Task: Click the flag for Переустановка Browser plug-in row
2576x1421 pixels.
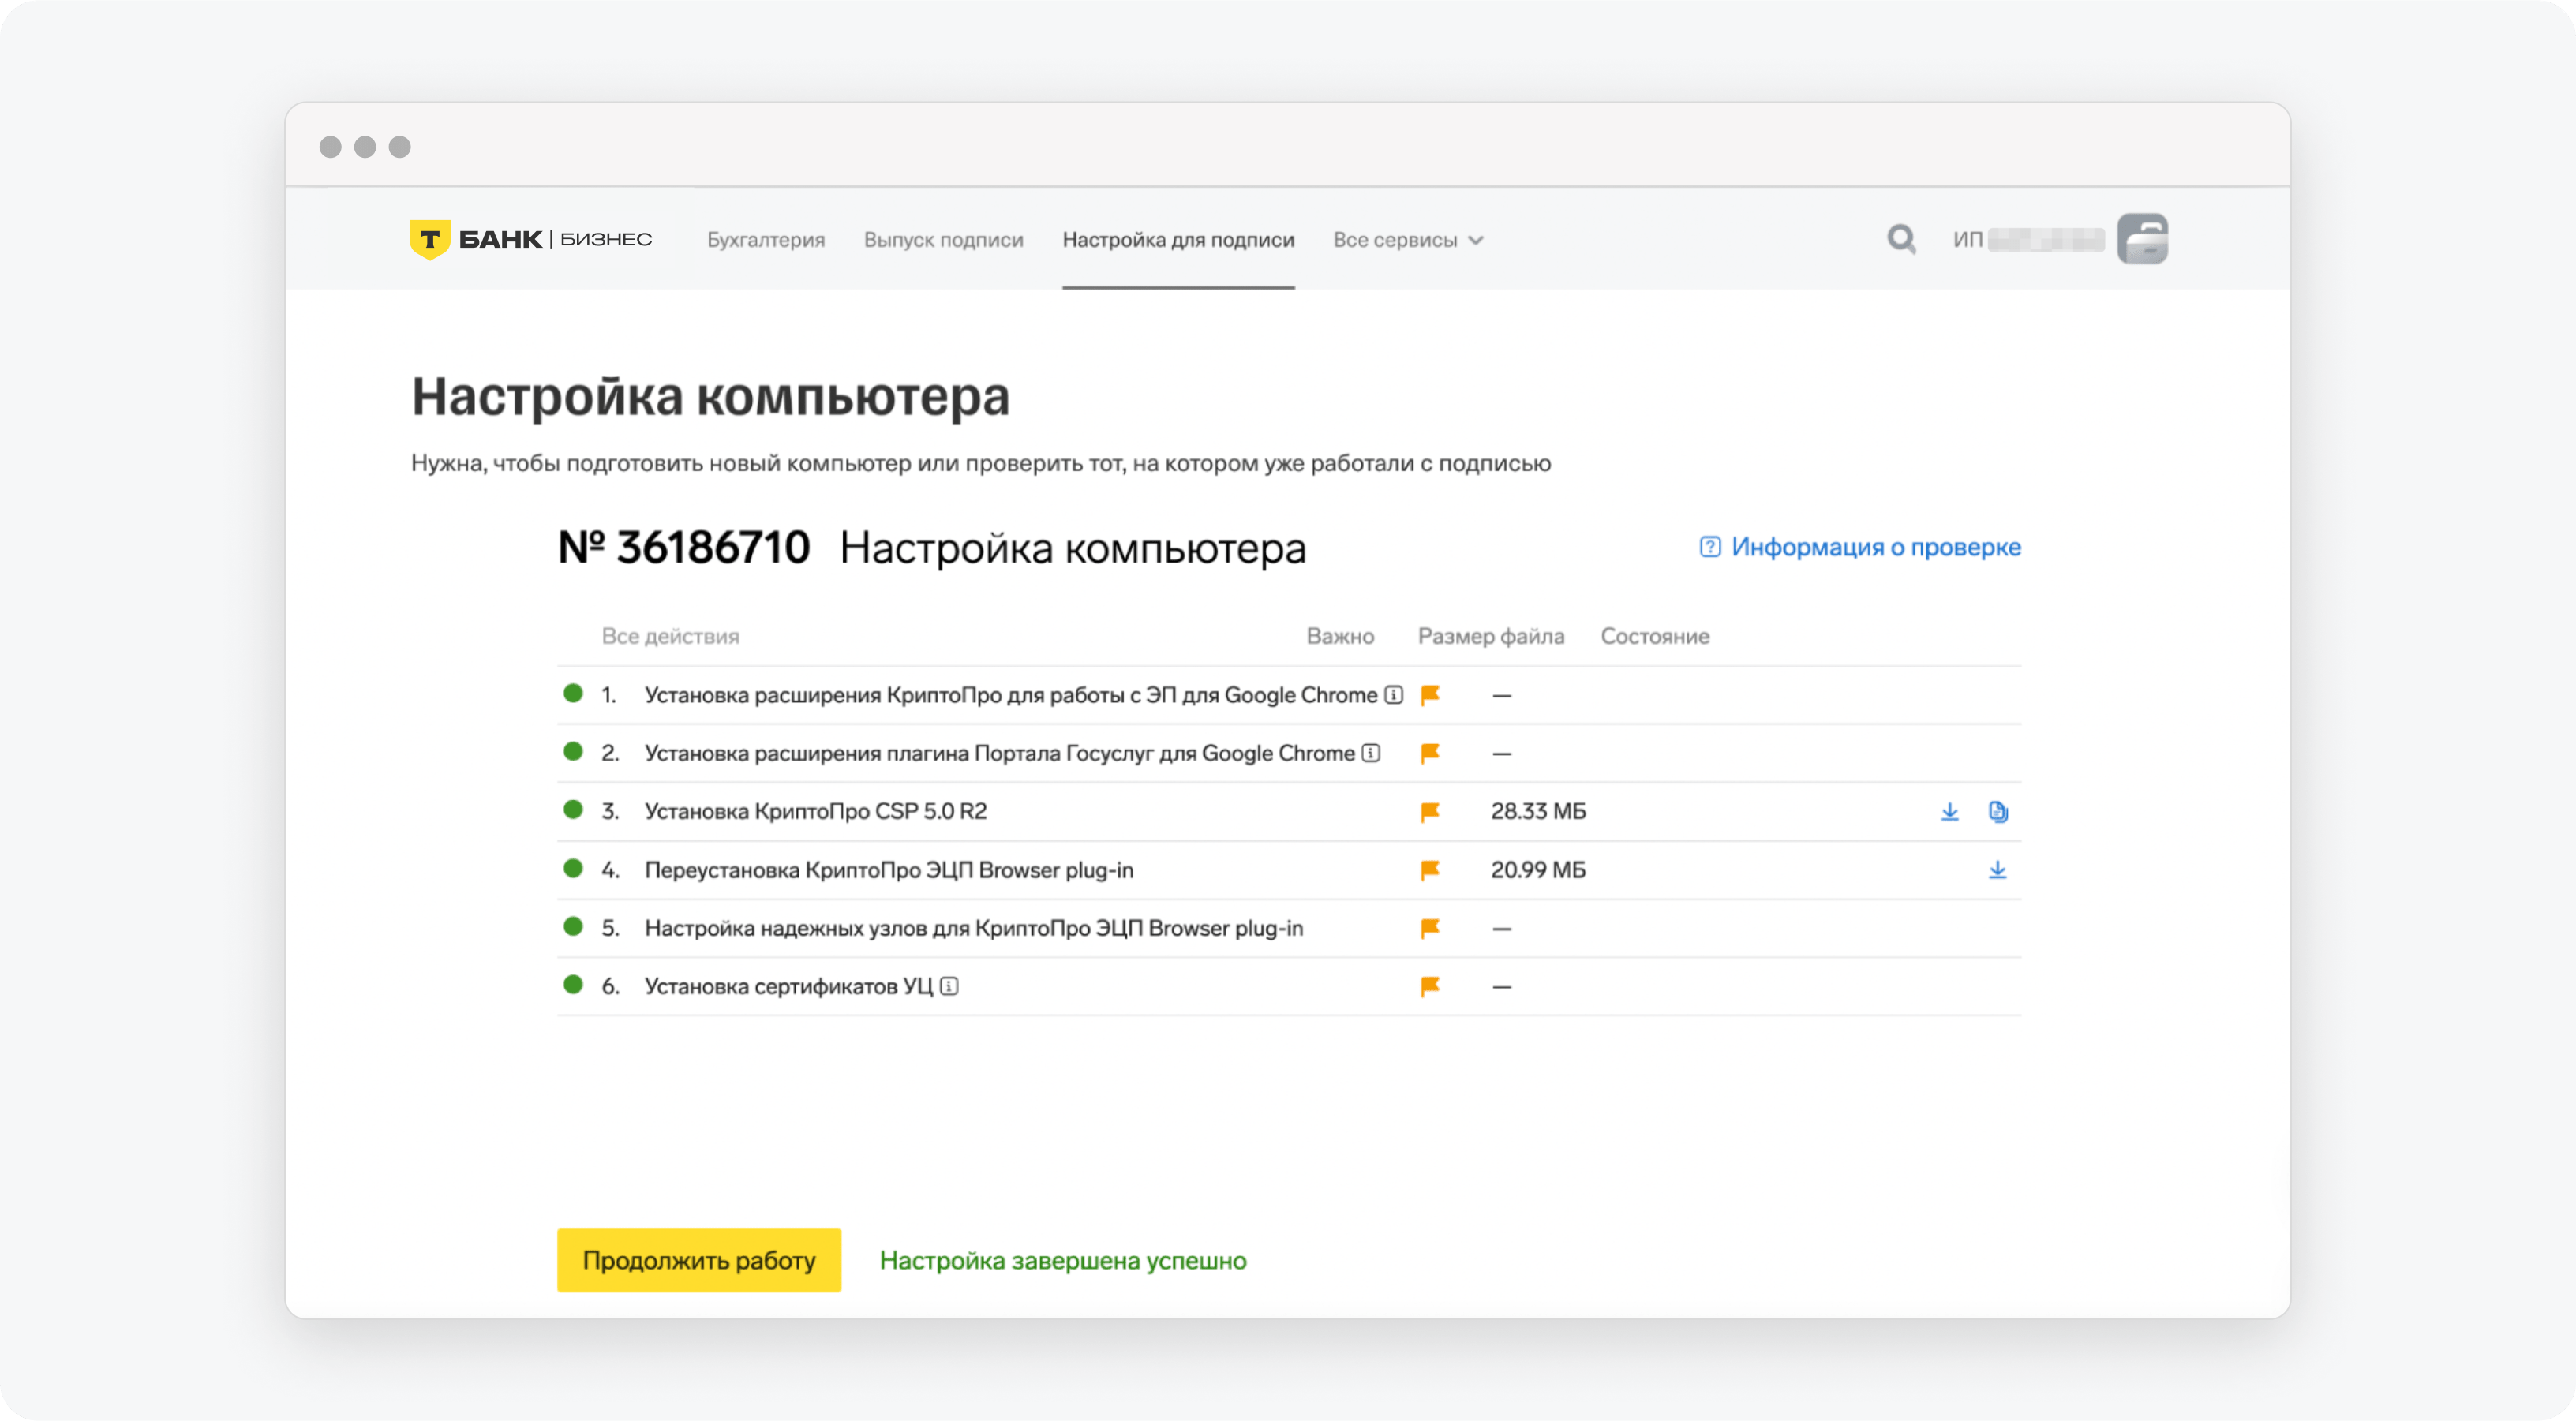Action: [1430, 870]
